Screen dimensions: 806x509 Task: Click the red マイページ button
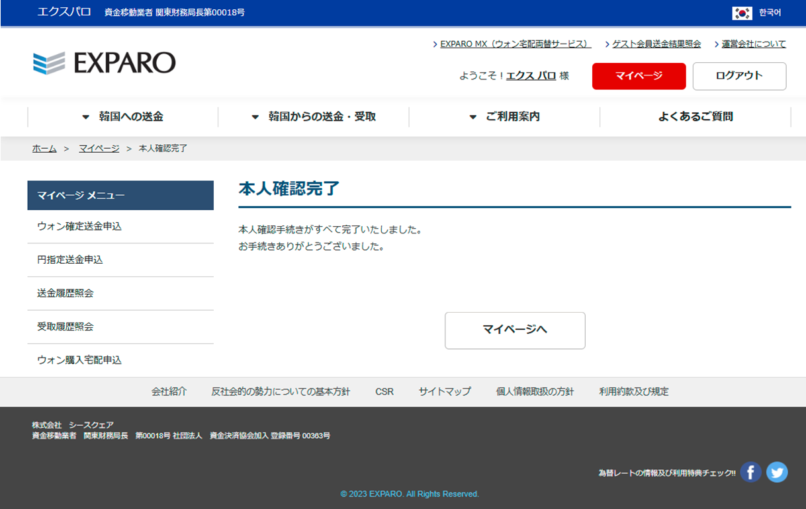[x=639, y=76]
